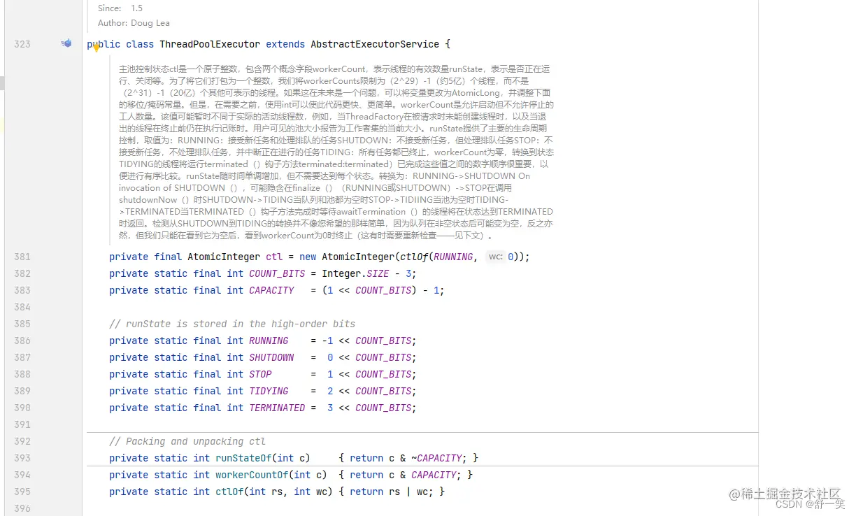This screenshot has height=516, width=856.
Task: Click the 'Since: 1.5' doc line
Action: click(120, 8)
